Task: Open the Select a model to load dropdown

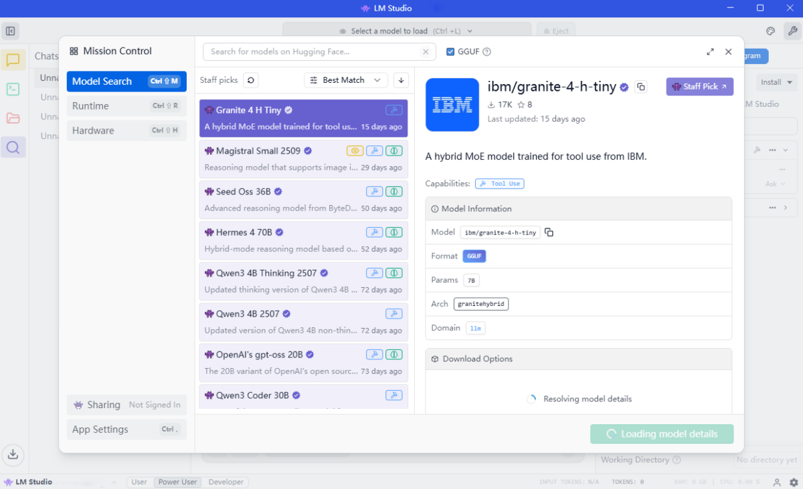Action: [x=406, y=31]
